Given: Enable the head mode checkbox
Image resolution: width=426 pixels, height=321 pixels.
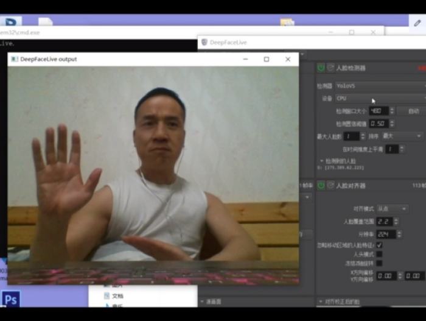Looking at the screenshot, I should coord(379,254).
